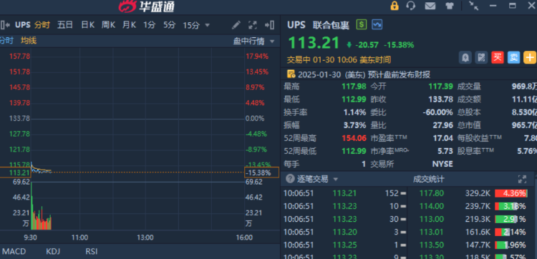Open the 盘中行情 session dropdown
The image size is (537, 259).
click(x=253, y=41)
